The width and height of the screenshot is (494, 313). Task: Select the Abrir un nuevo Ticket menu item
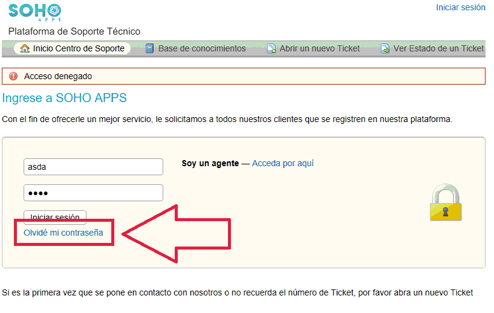coord(319,48)
